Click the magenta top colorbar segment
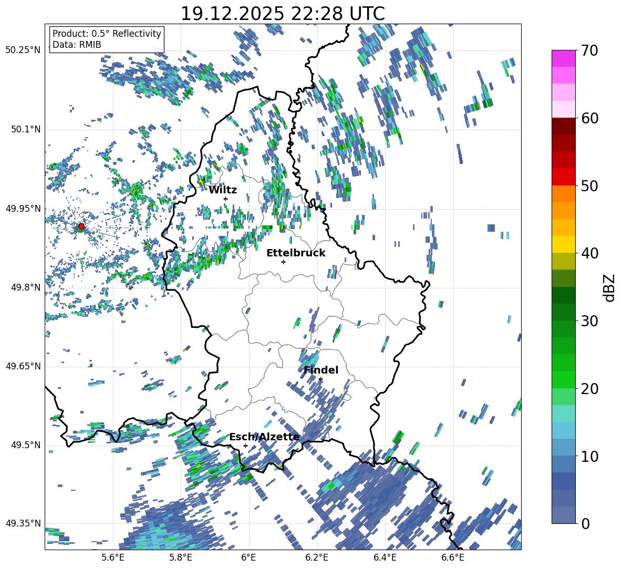The image size is (622, 568). [563, 58]
